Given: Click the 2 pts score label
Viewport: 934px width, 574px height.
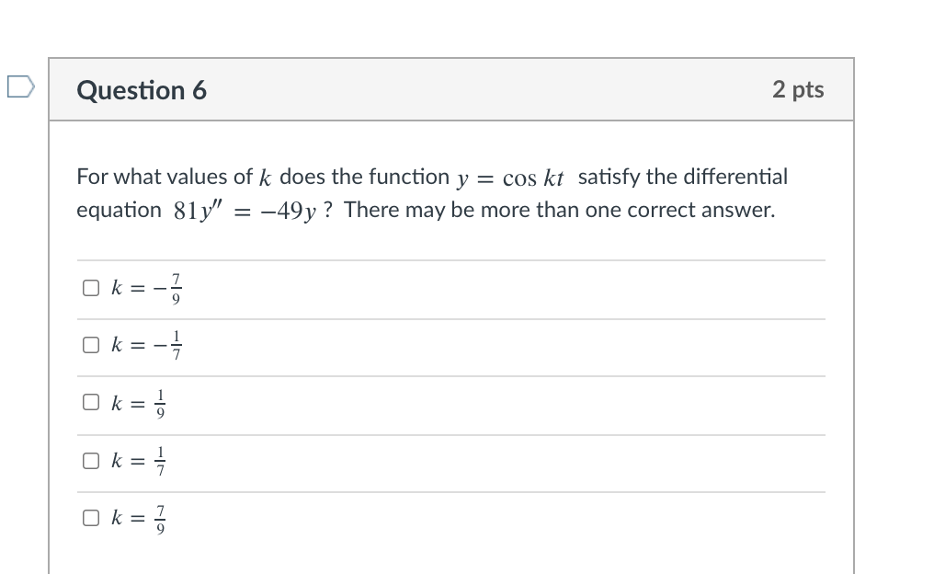Looking at the screenshot, I should pyautogui.click(x=798, y=89).
